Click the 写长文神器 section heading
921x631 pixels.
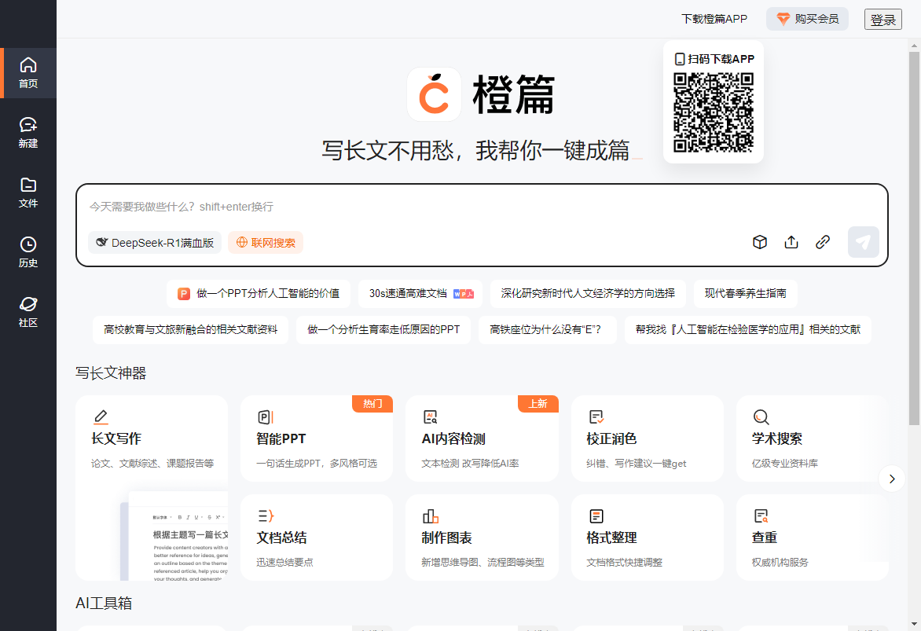tap(111, 373)
